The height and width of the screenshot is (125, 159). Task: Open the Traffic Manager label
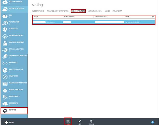(x=16, y=69)
